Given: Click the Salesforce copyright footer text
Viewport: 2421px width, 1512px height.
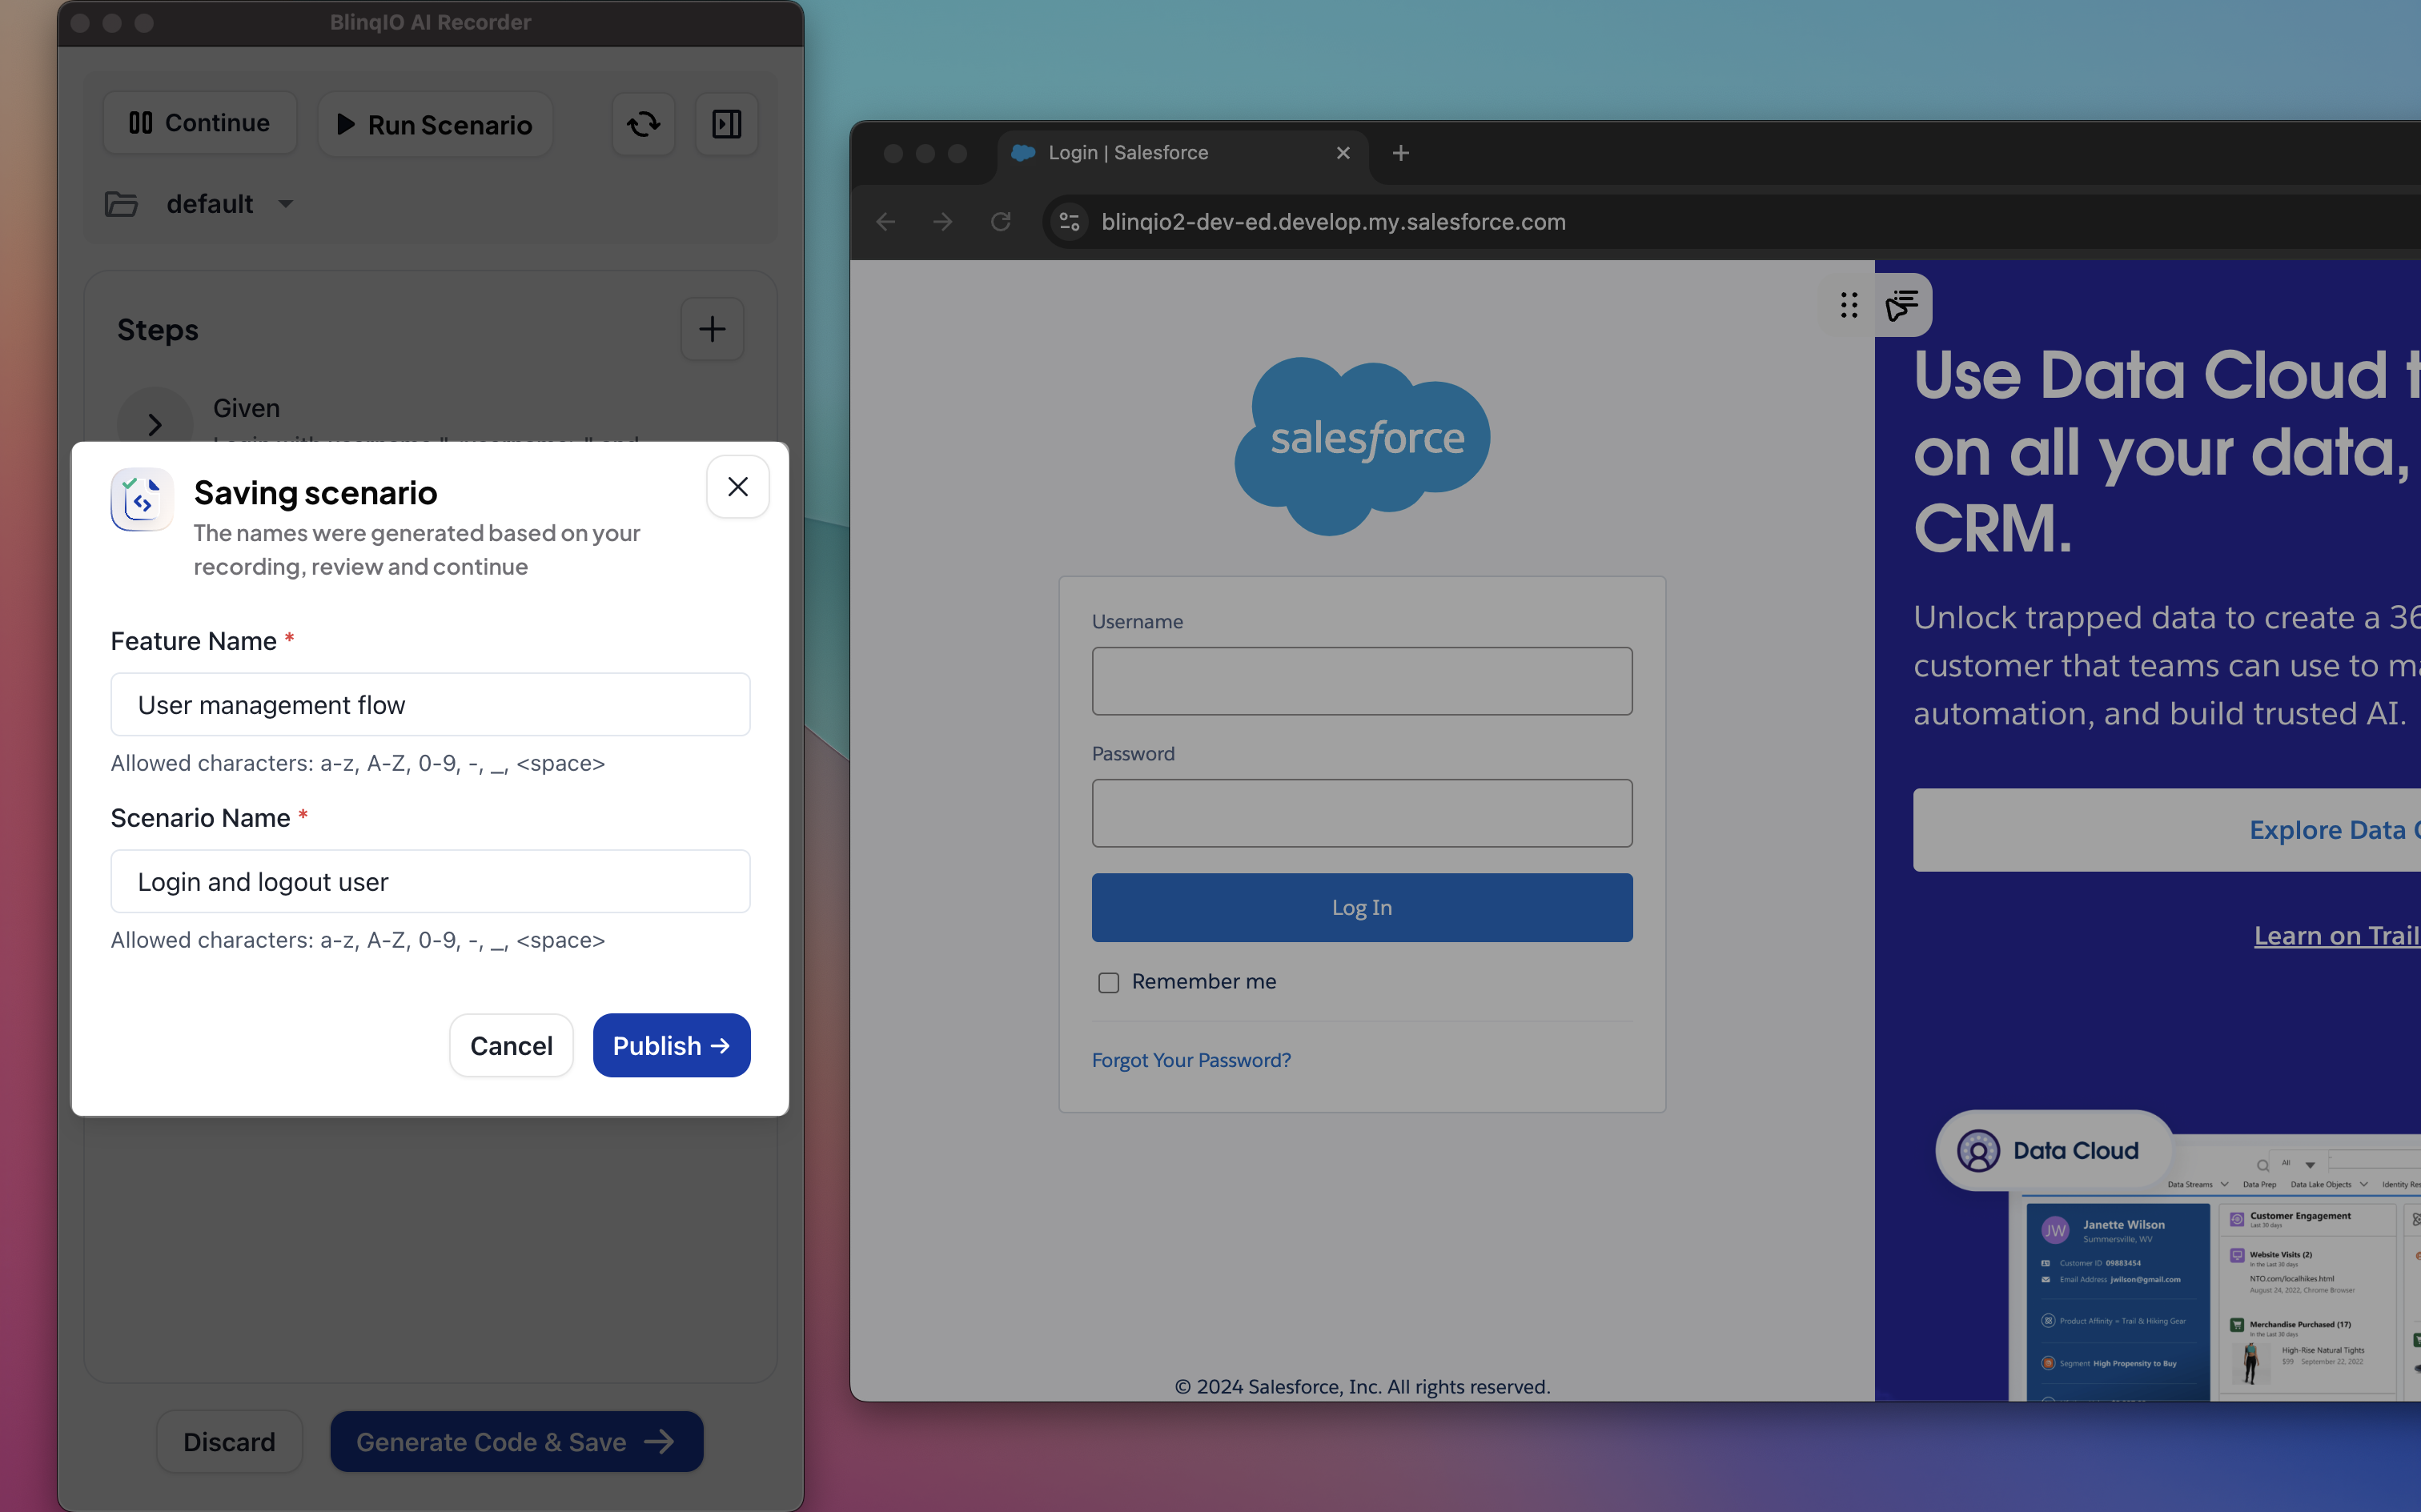Looking at the screenshot, I should pos(1362,1386).
